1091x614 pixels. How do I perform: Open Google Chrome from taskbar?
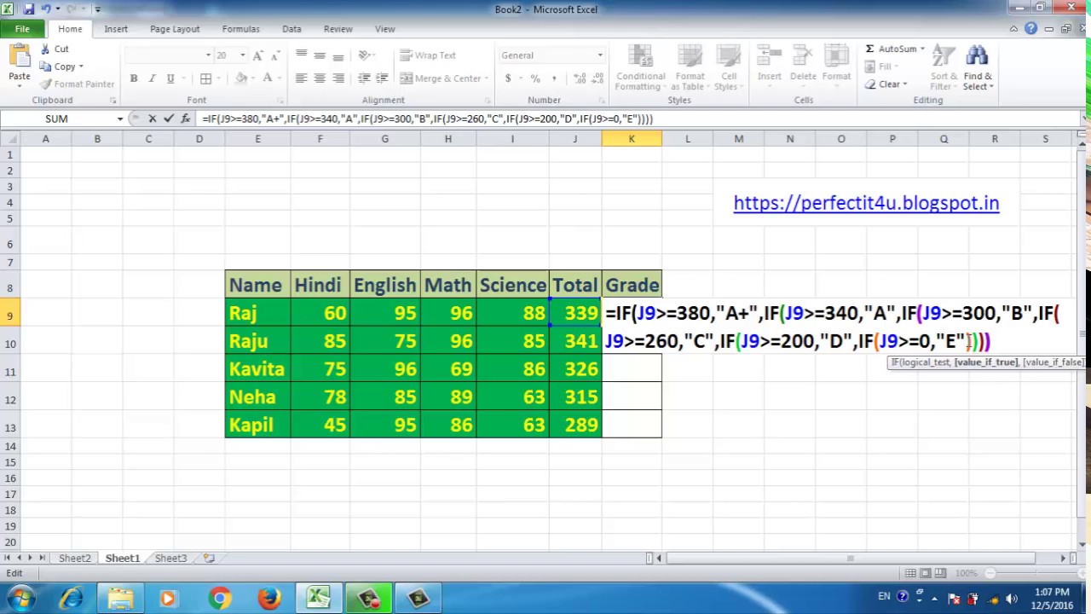pyautogui.click(x=219, y=599)
